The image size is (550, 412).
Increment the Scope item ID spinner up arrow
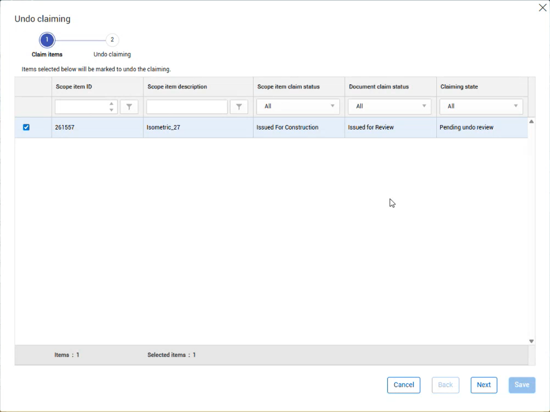click(x=111, y=104)
